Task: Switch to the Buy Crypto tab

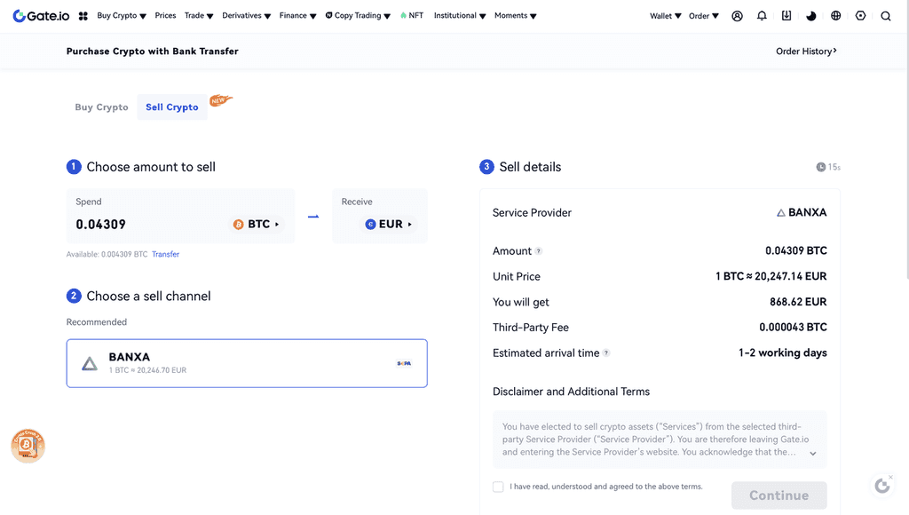Action: coord(101,107)
